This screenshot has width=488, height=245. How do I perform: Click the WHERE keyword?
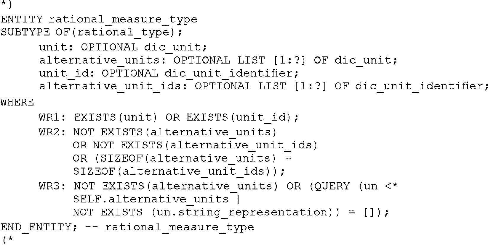click(17, 102)
